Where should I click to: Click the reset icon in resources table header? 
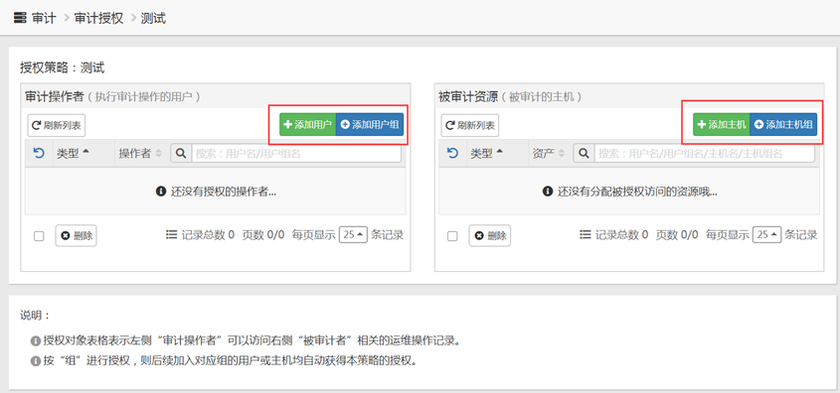click(452, 154)
